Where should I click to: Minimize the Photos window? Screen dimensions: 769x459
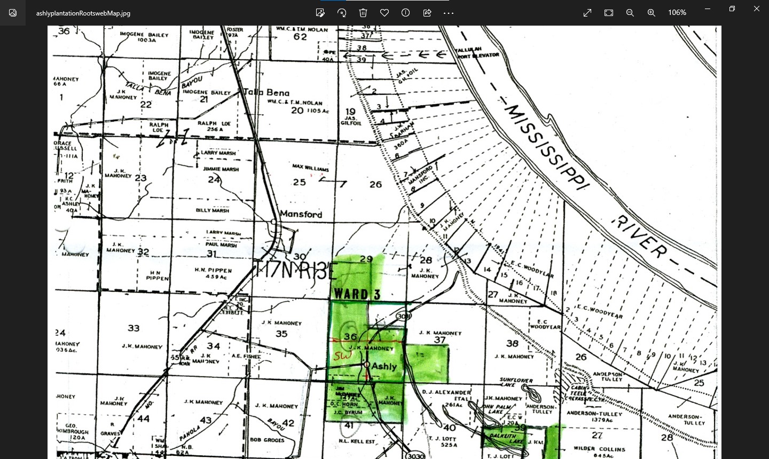pyautogui.click(x=708, y=9)
